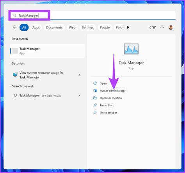Click the user profile avatar
185x173 pixels.
[x=171, y=27]
